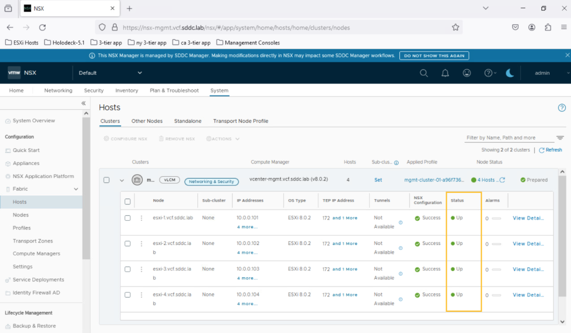Select the management cluster checkbox

click(x=107, y=180)
